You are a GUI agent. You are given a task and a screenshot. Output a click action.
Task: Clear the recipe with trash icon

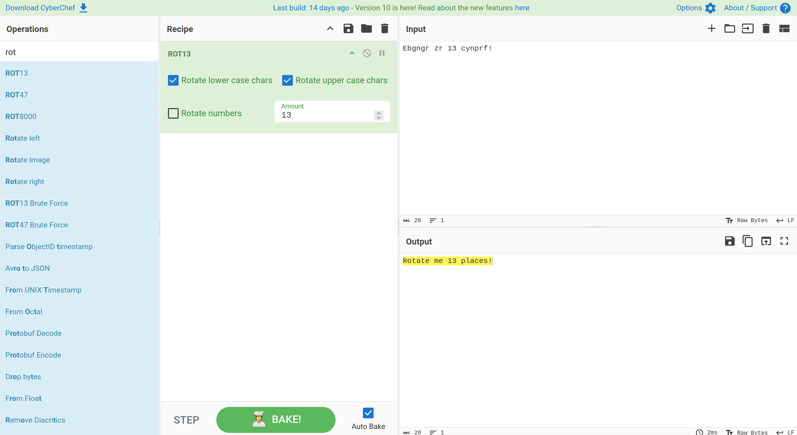(x=385, y=28)
